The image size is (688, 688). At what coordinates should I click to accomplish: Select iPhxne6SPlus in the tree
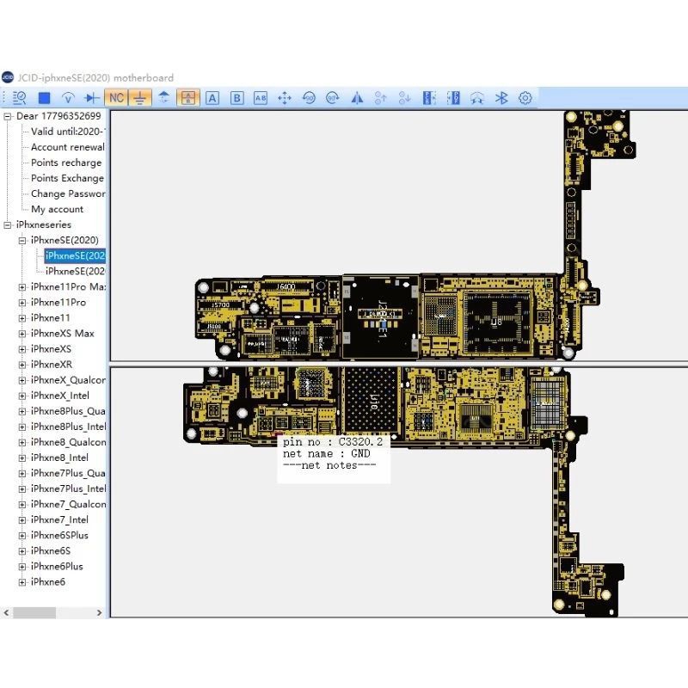pyautogui.click(x=59, y=535)
